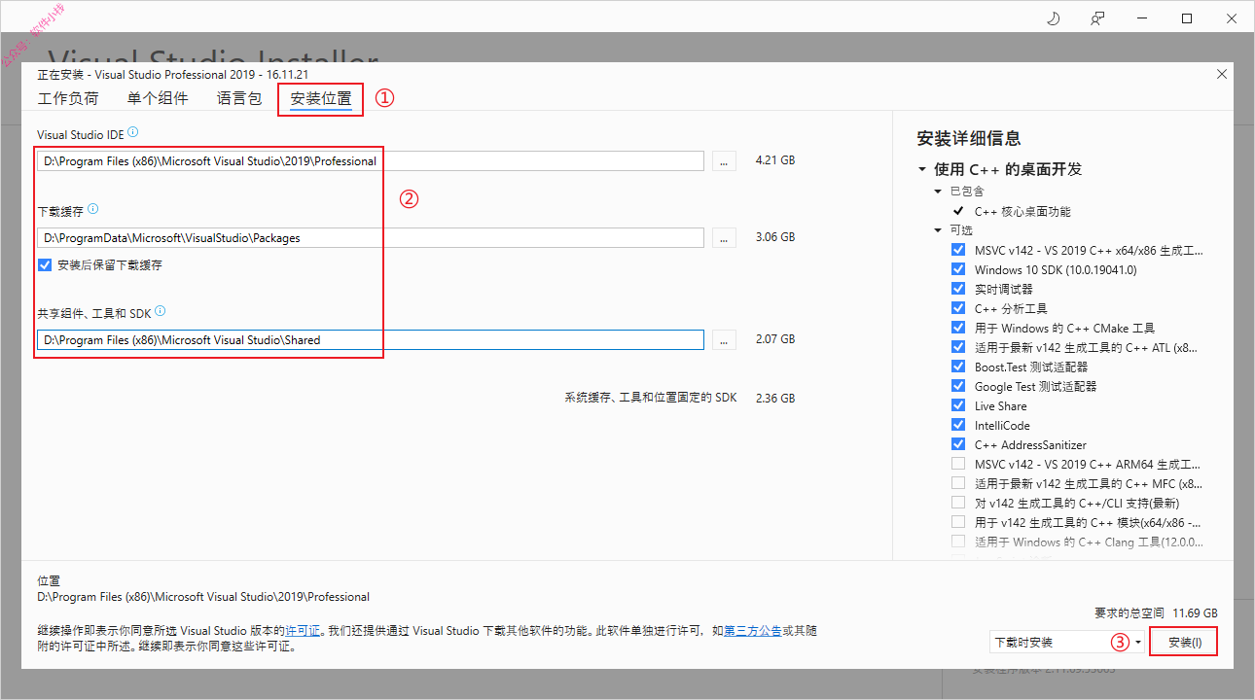Check 用于 v142 生成工具的 C++ 模块
Image resolution: width=1255 pixels, height=700 pixels.
tap(958, 522)
